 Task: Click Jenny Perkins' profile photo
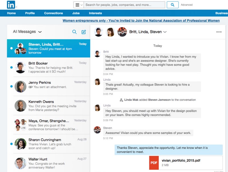click(20, 87)
